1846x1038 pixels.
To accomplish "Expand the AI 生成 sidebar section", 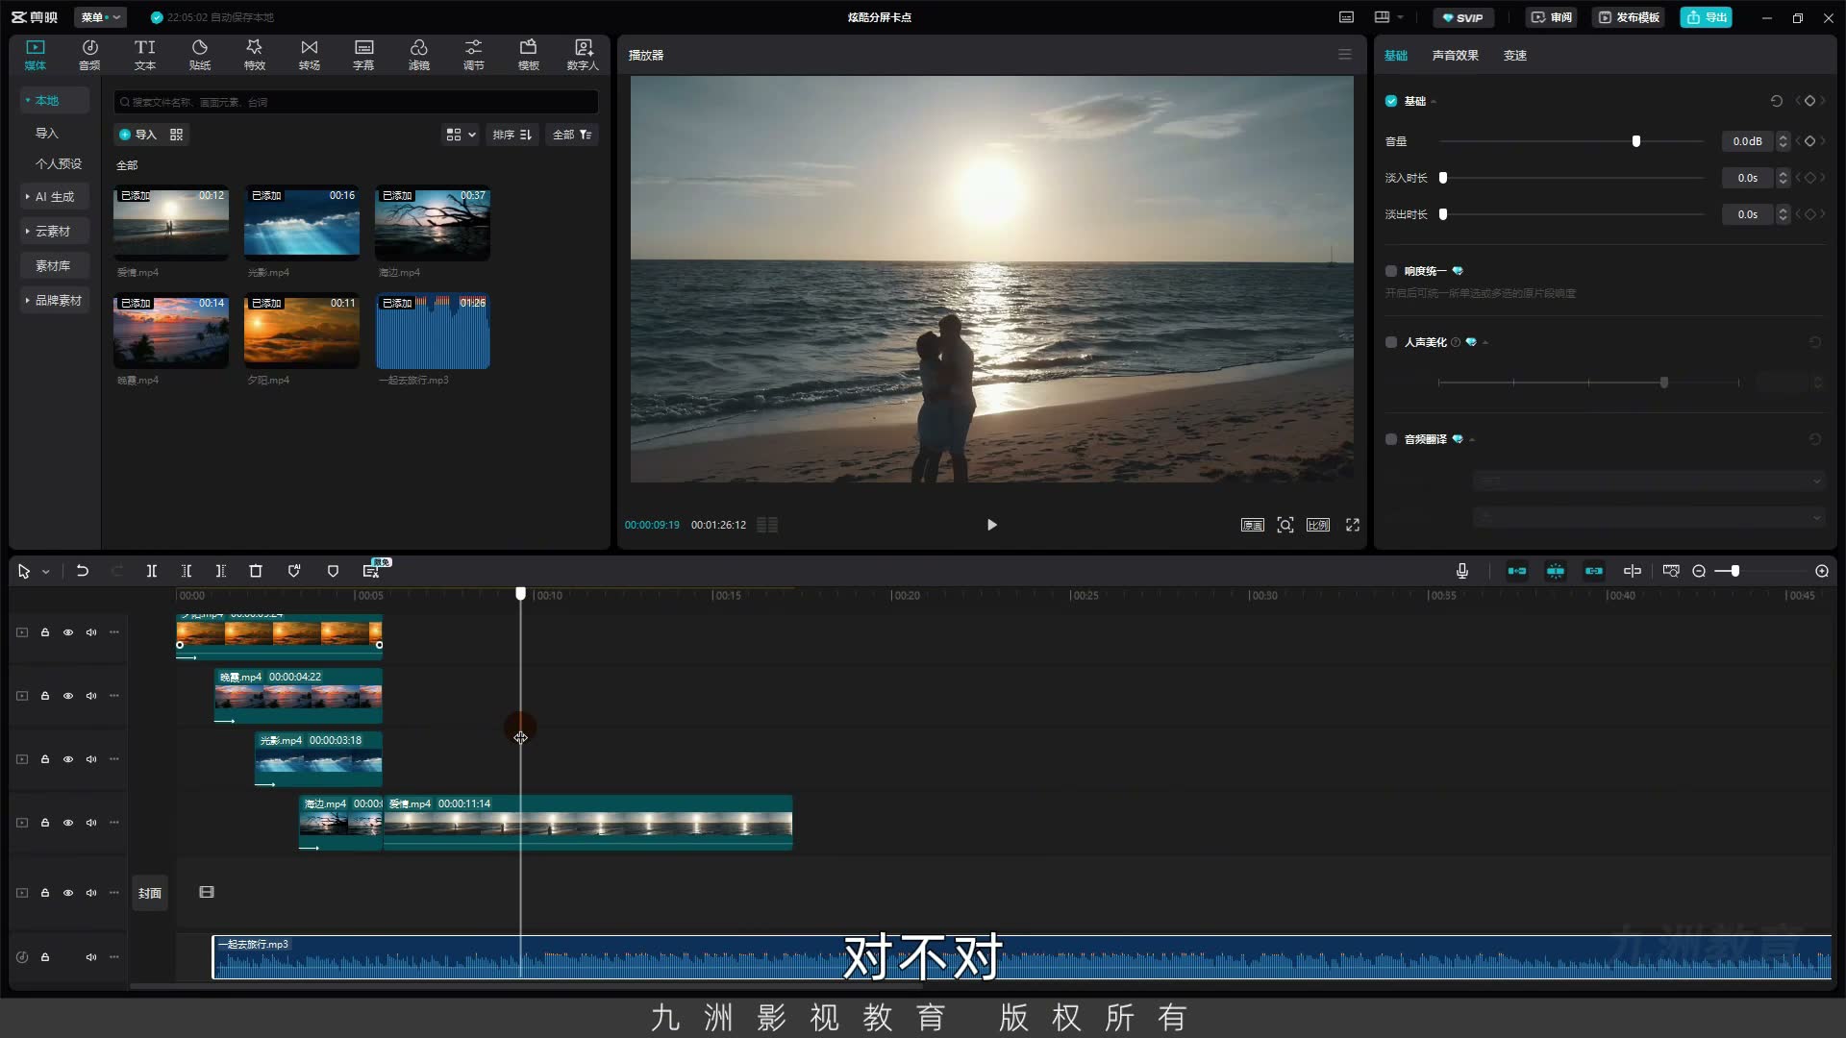I will click(55, 197).
